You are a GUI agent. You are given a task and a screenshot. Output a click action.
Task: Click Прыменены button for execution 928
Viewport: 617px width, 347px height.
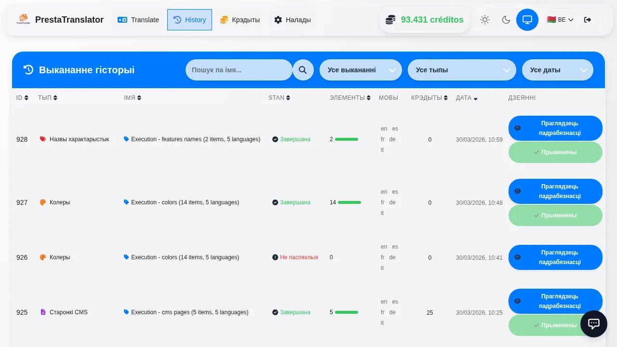coord(555,152)
